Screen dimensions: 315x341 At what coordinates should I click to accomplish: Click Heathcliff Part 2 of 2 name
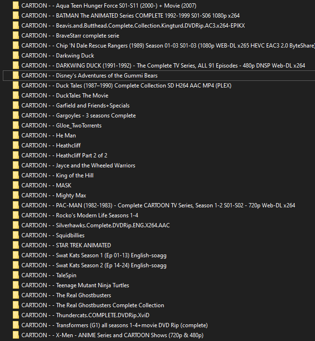pyautogui.click(x=65, y=156)
